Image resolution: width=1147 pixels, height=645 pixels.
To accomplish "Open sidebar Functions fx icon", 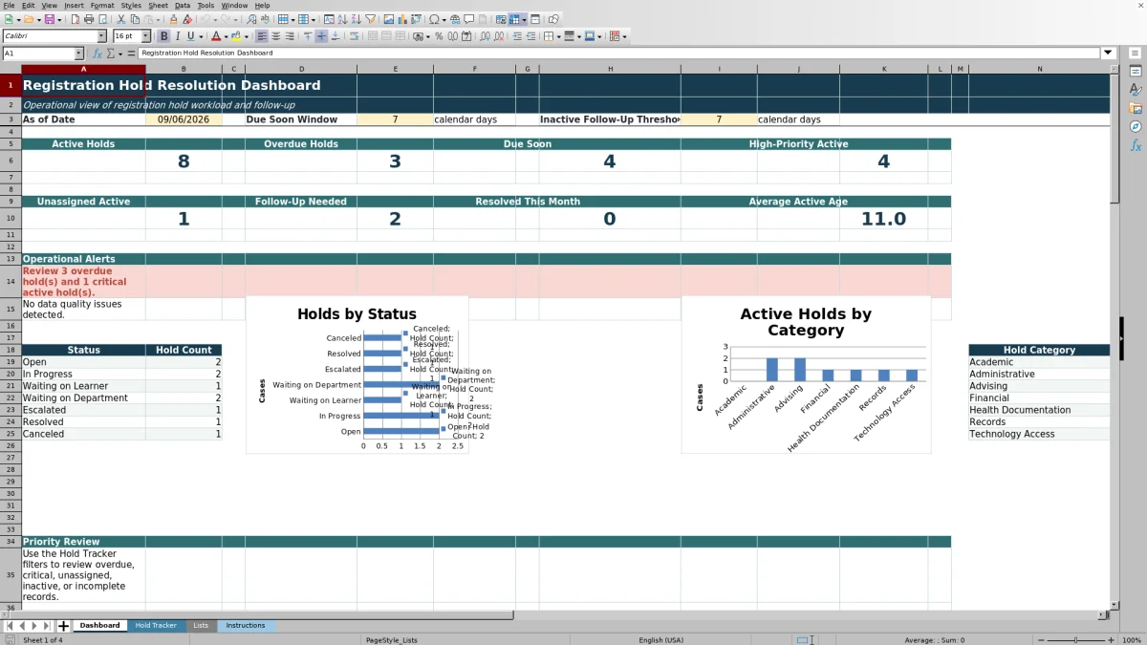I will [1136, 145].
